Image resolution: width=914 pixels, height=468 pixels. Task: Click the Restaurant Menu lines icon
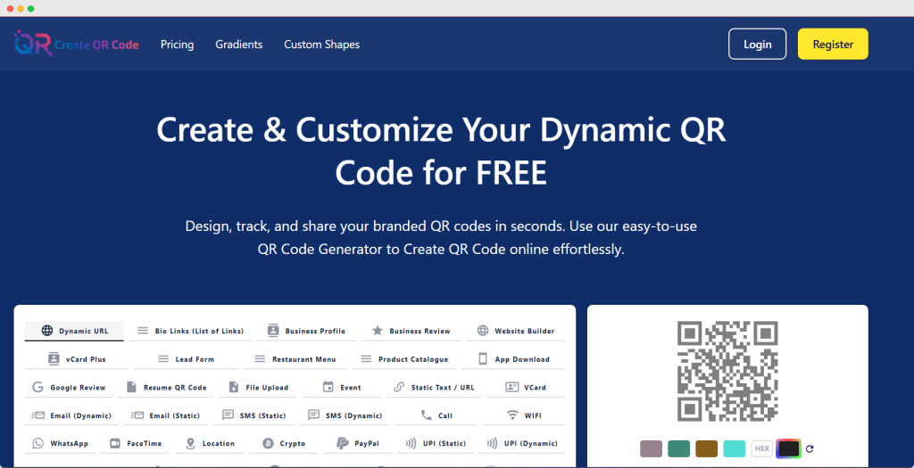click(x=260, y=359)
